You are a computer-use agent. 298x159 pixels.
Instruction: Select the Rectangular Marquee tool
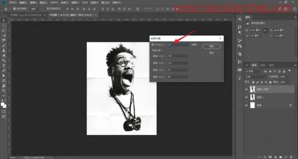coord(4,25)
